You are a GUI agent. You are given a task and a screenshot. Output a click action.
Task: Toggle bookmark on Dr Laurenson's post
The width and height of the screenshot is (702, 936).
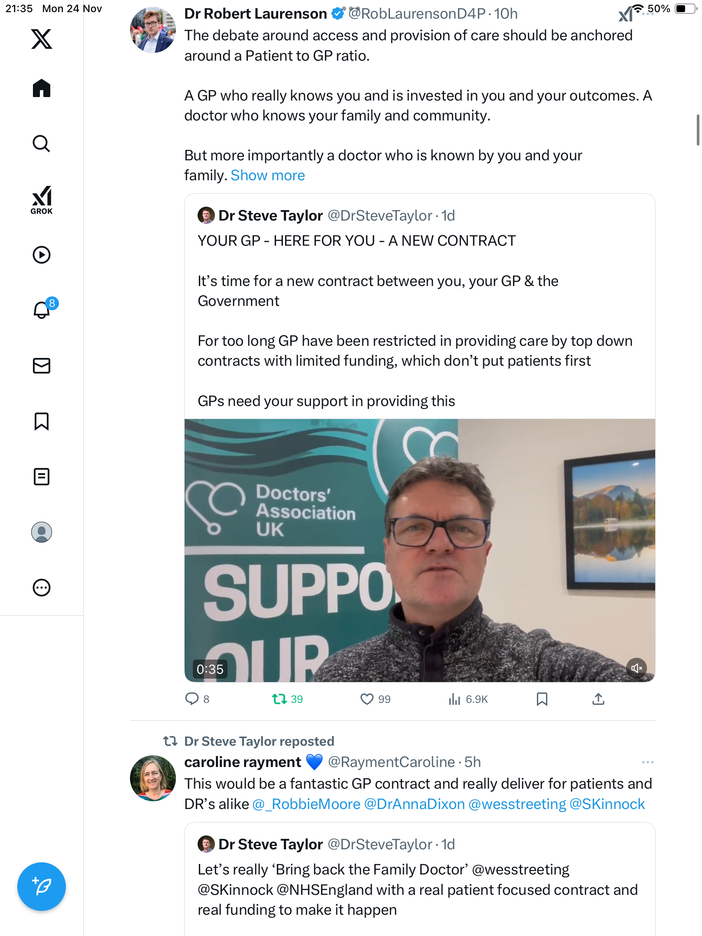[542, 699]
